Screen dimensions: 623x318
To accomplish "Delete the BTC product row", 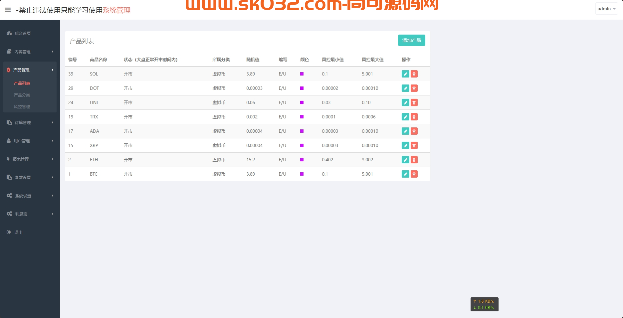I will pyautogui.click(x=414, y=174).
